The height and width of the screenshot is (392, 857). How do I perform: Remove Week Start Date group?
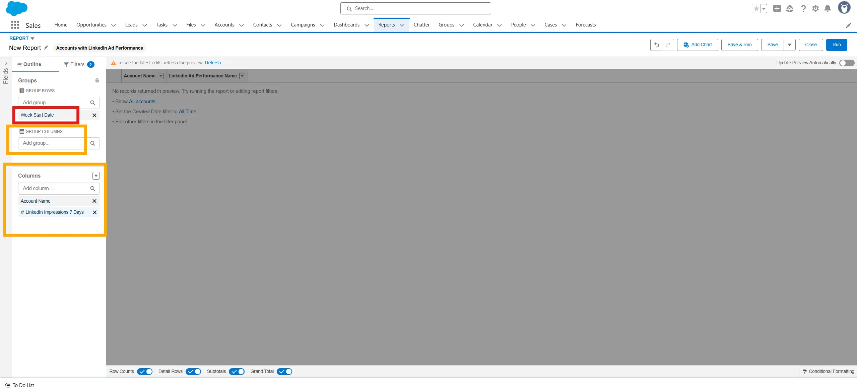(94, 115)
